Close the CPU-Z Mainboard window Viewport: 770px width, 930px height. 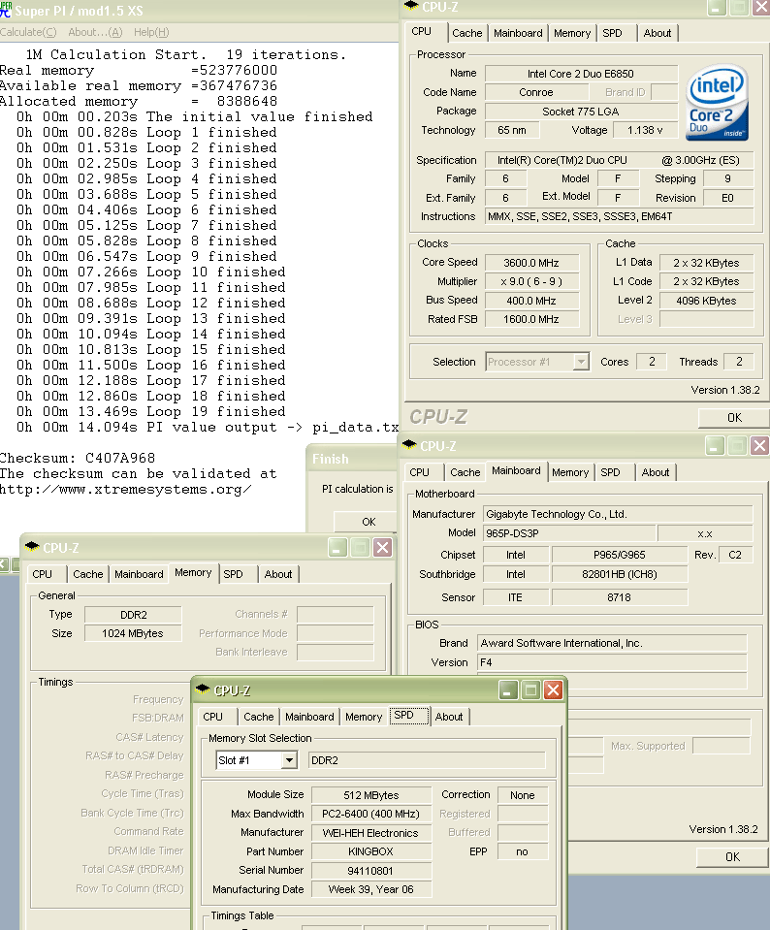[x=759, y=445]
